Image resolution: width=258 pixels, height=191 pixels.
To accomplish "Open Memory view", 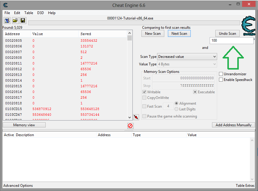I will tap(24, 125).
